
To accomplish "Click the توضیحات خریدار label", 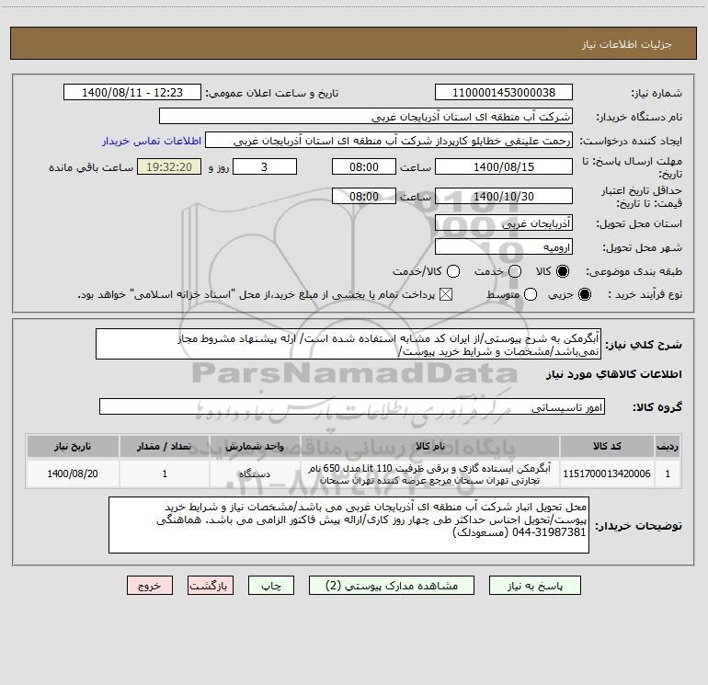I will pos(638,527).
